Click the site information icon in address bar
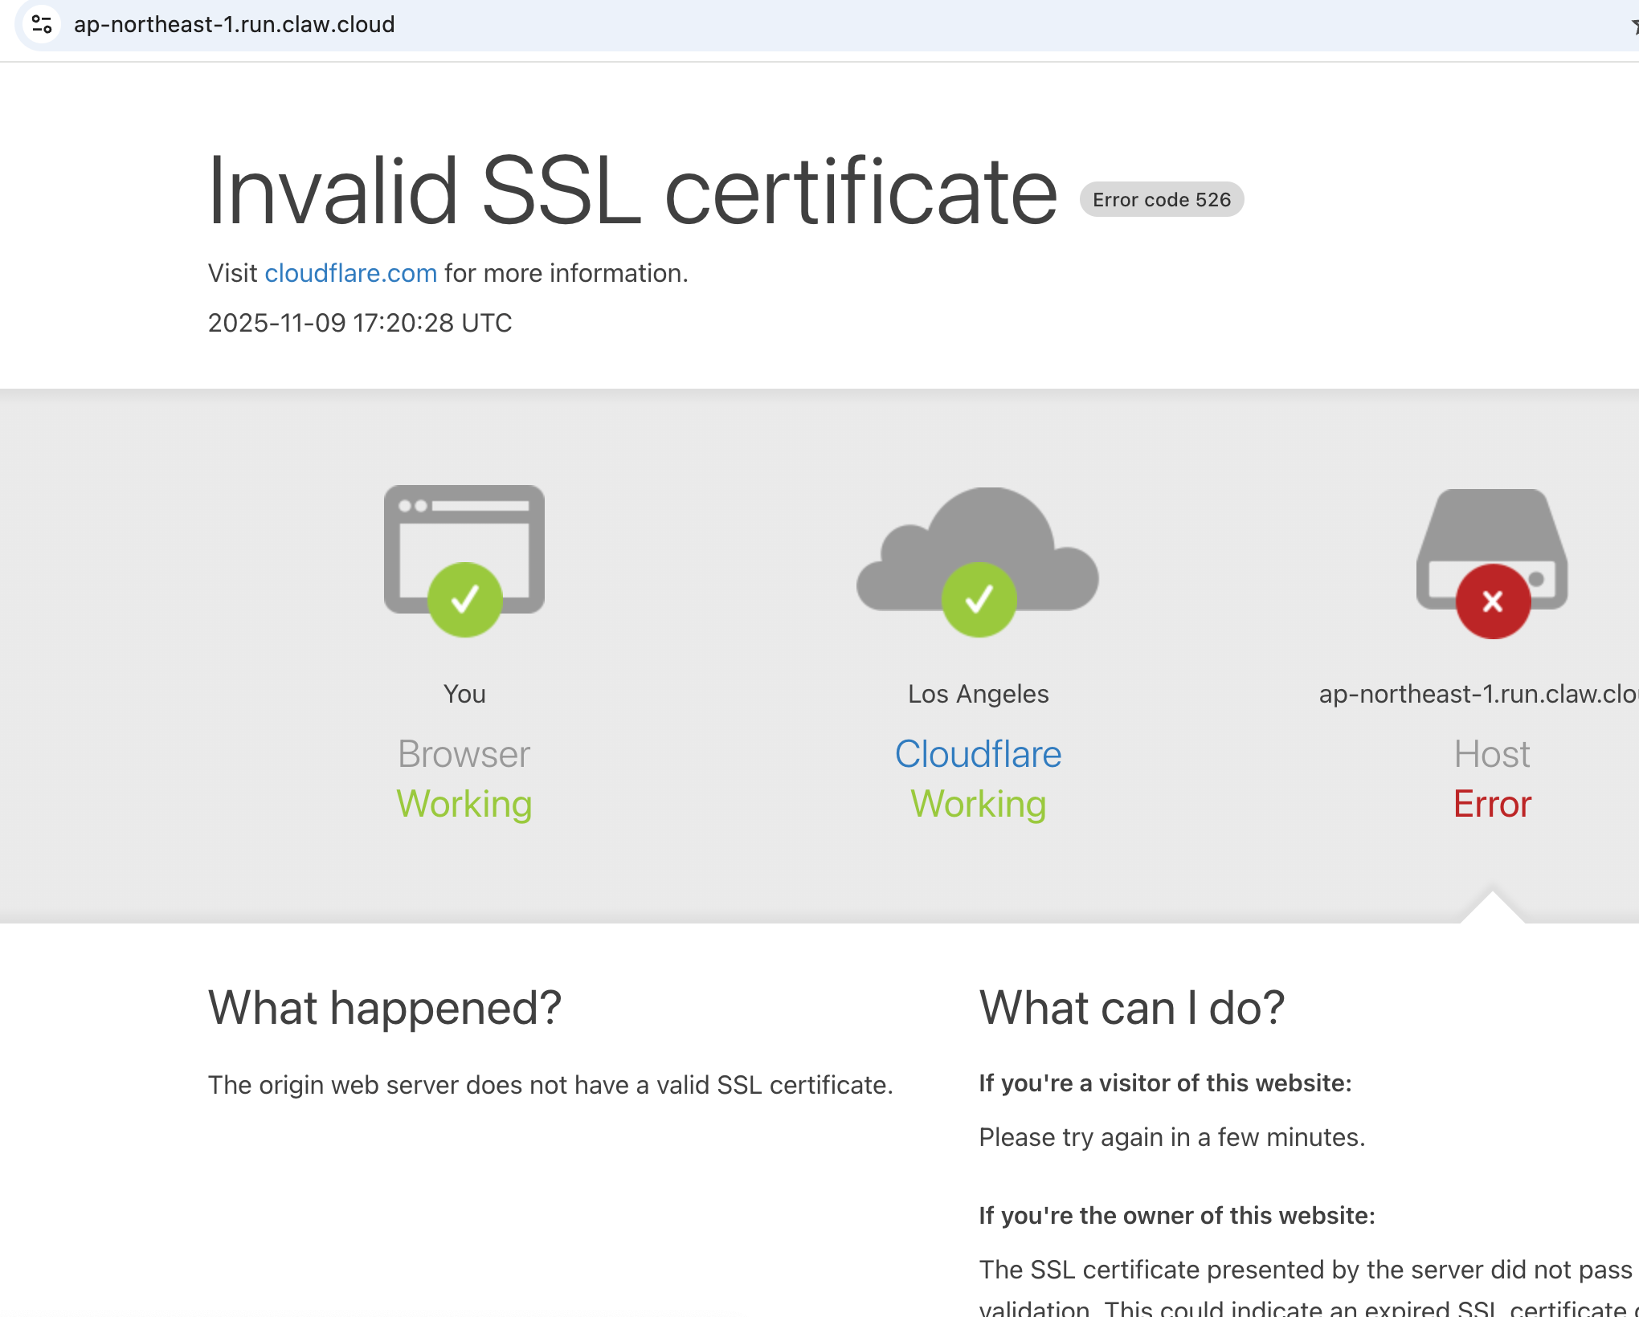This screenshot has height=1317, width=1639. (42, 25)
